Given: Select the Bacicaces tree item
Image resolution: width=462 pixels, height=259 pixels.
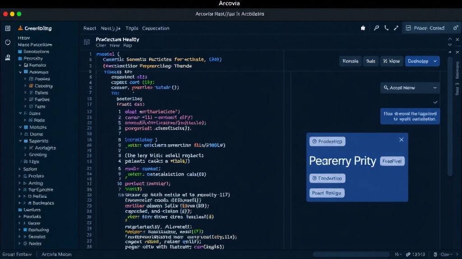Looking at the screenshot, I should (x=43, y=203).
